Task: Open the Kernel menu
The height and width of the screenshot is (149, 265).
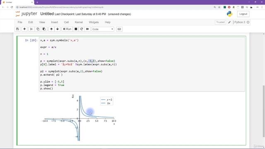Action: click(79, 22)
